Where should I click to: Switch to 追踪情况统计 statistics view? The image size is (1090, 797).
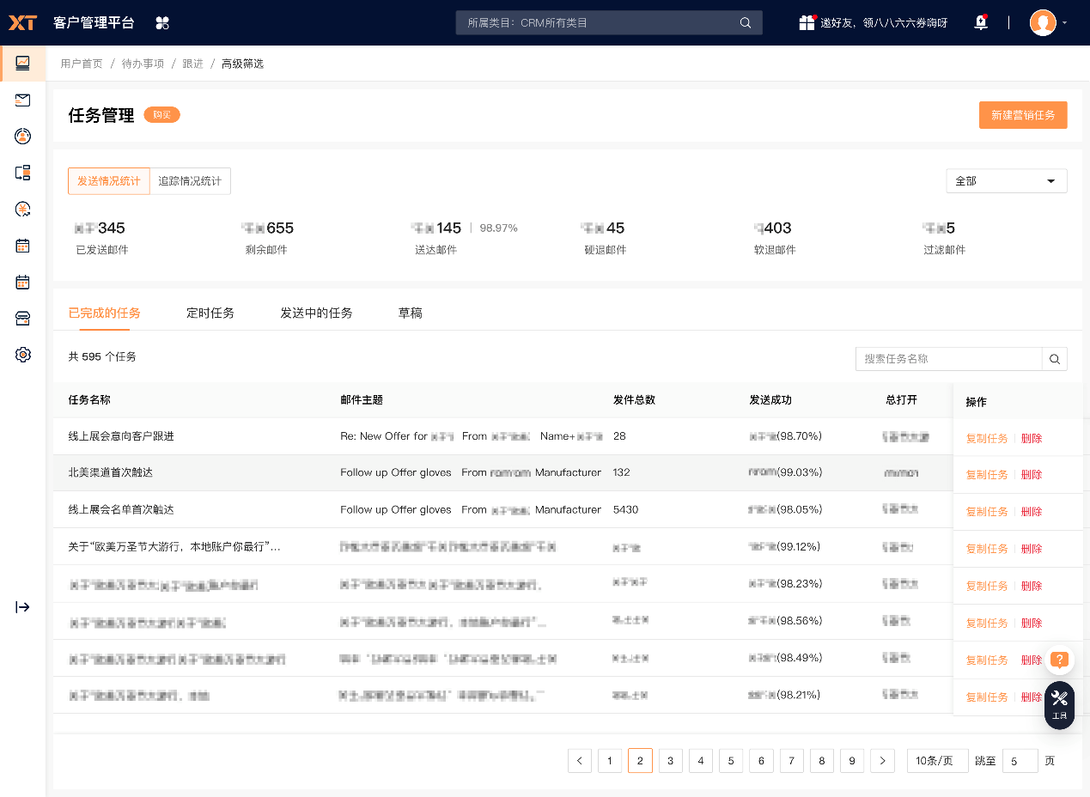pos(190,180)
